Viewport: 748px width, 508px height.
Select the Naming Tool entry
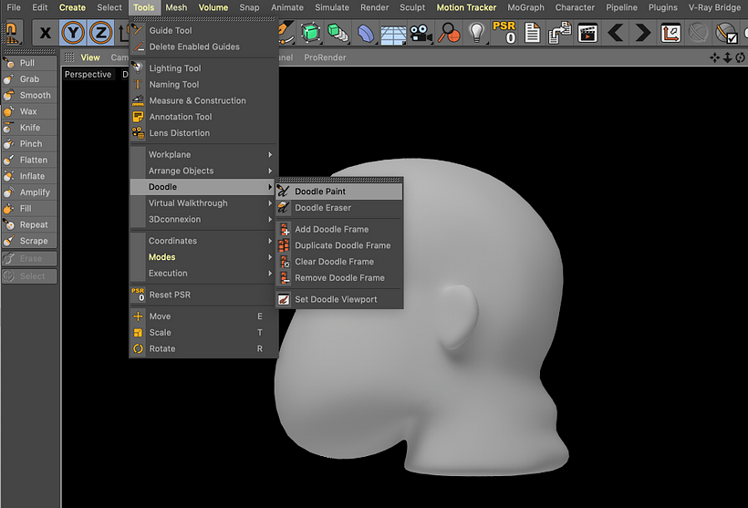(204, 85)
